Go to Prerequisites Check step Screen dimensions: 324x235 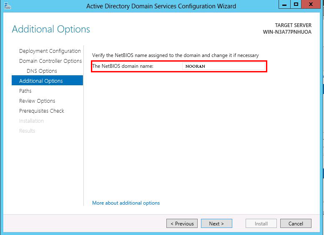[42, 111]
